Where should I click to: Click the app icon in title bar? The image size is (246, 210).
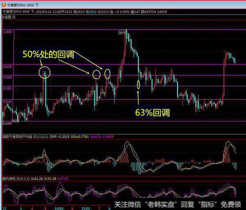(x=4, y=5)
